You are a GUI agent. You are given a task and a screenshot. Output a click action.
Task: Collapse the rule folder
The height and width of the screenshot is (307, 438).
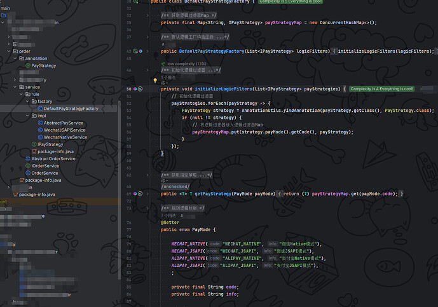click(x=21, y=94)
